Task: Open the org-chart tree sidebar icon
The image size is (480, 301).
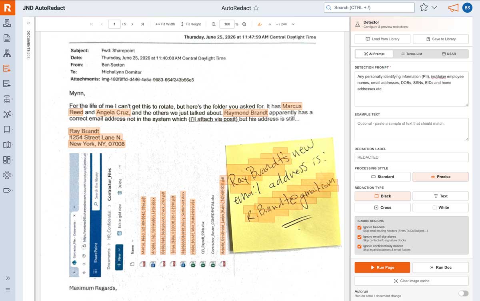Action: click(7, 99)
